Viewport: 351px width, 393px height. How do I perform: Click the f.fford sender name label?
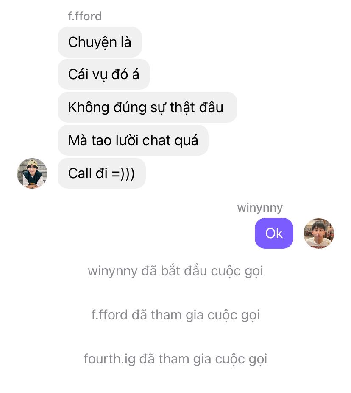85,16
